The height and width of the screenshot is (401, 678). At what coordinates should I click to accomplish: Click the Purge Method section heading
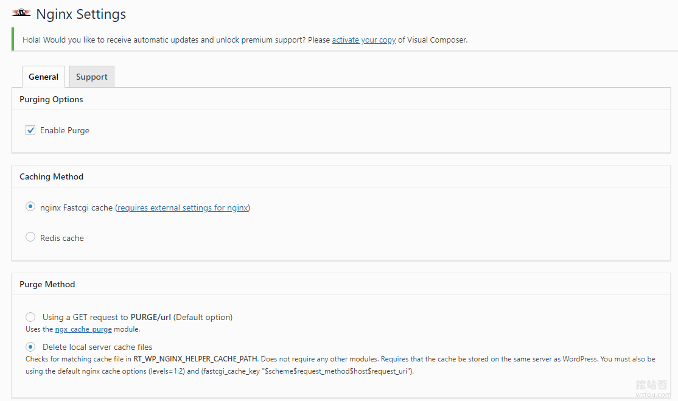point(47,284)
